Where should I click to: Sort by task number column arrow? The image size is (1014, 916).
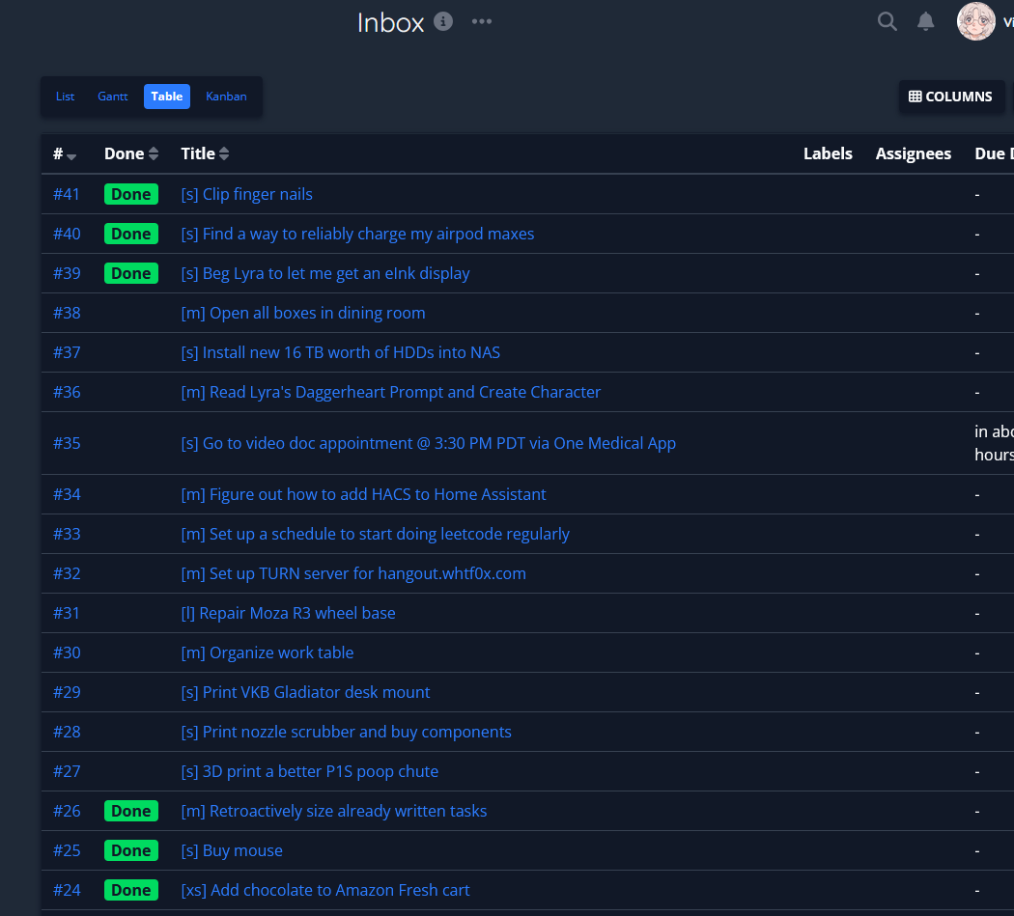pyautogui.click(x=71, y=155)
